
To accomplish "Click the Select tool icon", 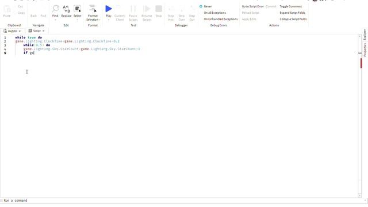I will pyautogui.click(x=77, y=9).
